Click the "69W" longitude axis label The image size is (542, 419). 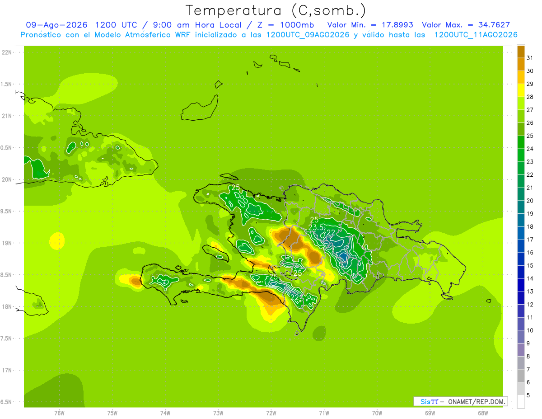(430, 413)
